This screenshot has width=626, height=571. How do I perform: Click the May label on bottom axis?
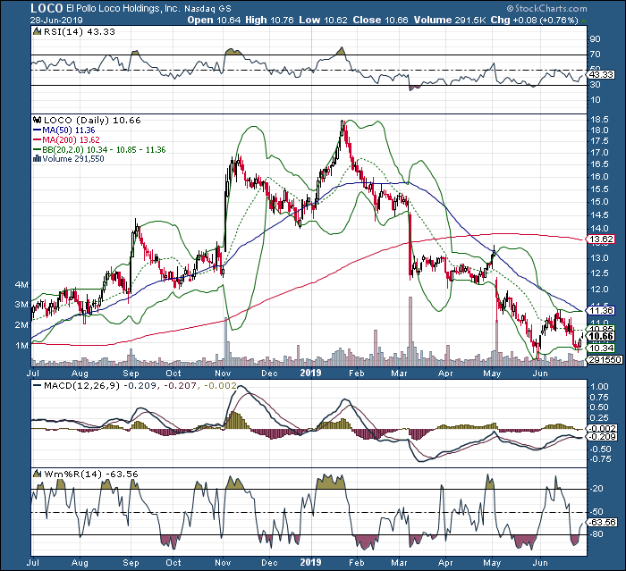tap(492, 563)
